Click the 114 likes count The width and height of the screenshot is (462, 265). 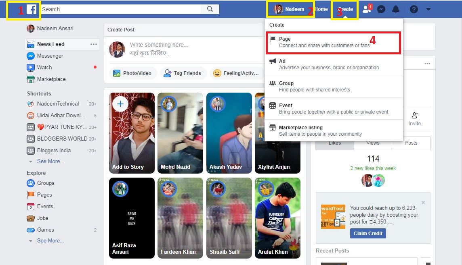[x=373, y=159]
